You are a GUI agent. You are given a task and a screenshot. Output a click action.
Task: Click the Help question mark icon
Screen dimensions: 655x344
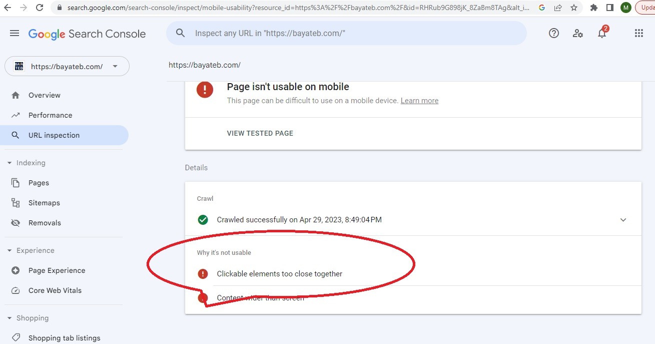553,34
